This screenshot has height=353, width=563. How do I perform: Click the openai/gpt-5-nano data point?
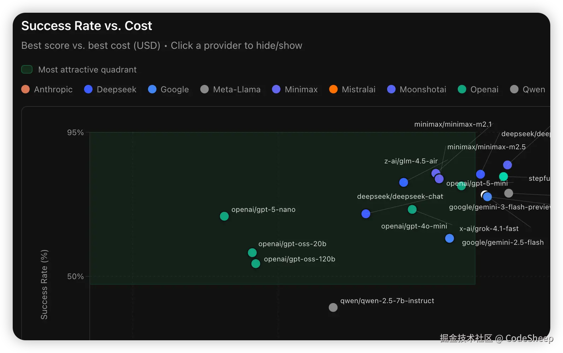click(224, 216)
